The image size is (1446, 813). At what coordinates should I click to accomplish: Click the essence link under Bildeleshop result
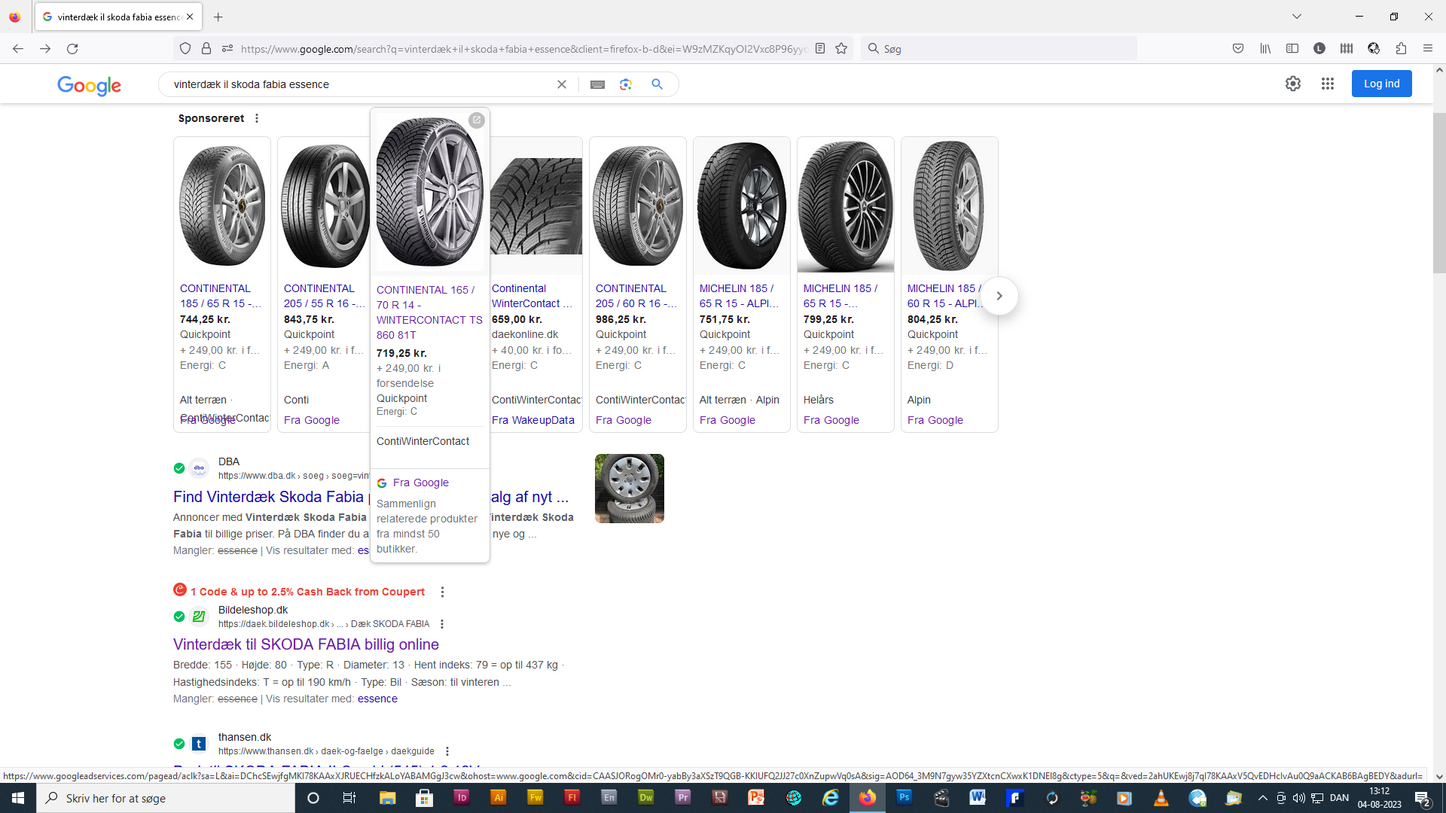coord(377,699)
